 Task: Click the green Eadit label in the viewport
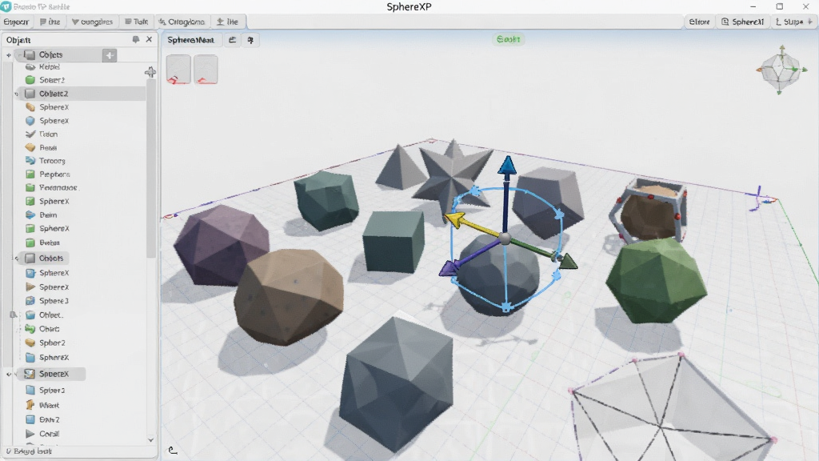click(x=508, y=39)
